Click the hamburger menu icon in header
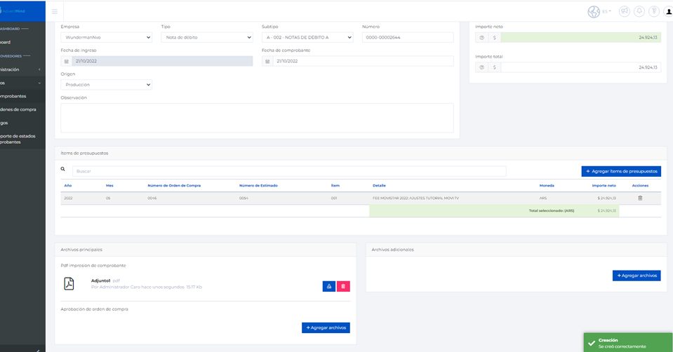673x352 pixels. (x=55, y=12)
